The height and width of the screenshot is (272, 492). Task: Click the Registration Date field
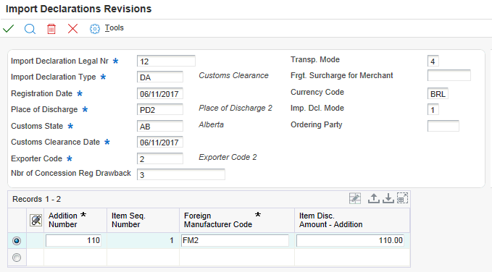coord(160,93)
